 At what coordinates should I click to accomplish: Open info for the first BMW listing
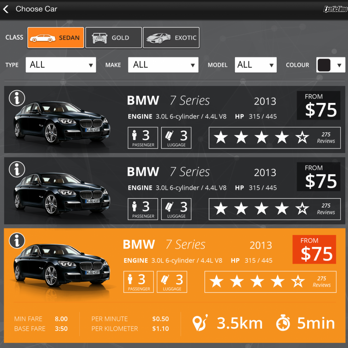click(17, 98)
